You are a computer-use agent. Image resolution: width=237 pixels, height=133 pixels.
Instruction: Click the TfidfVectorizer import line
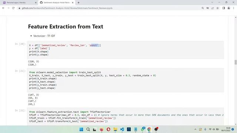[70, 112]
